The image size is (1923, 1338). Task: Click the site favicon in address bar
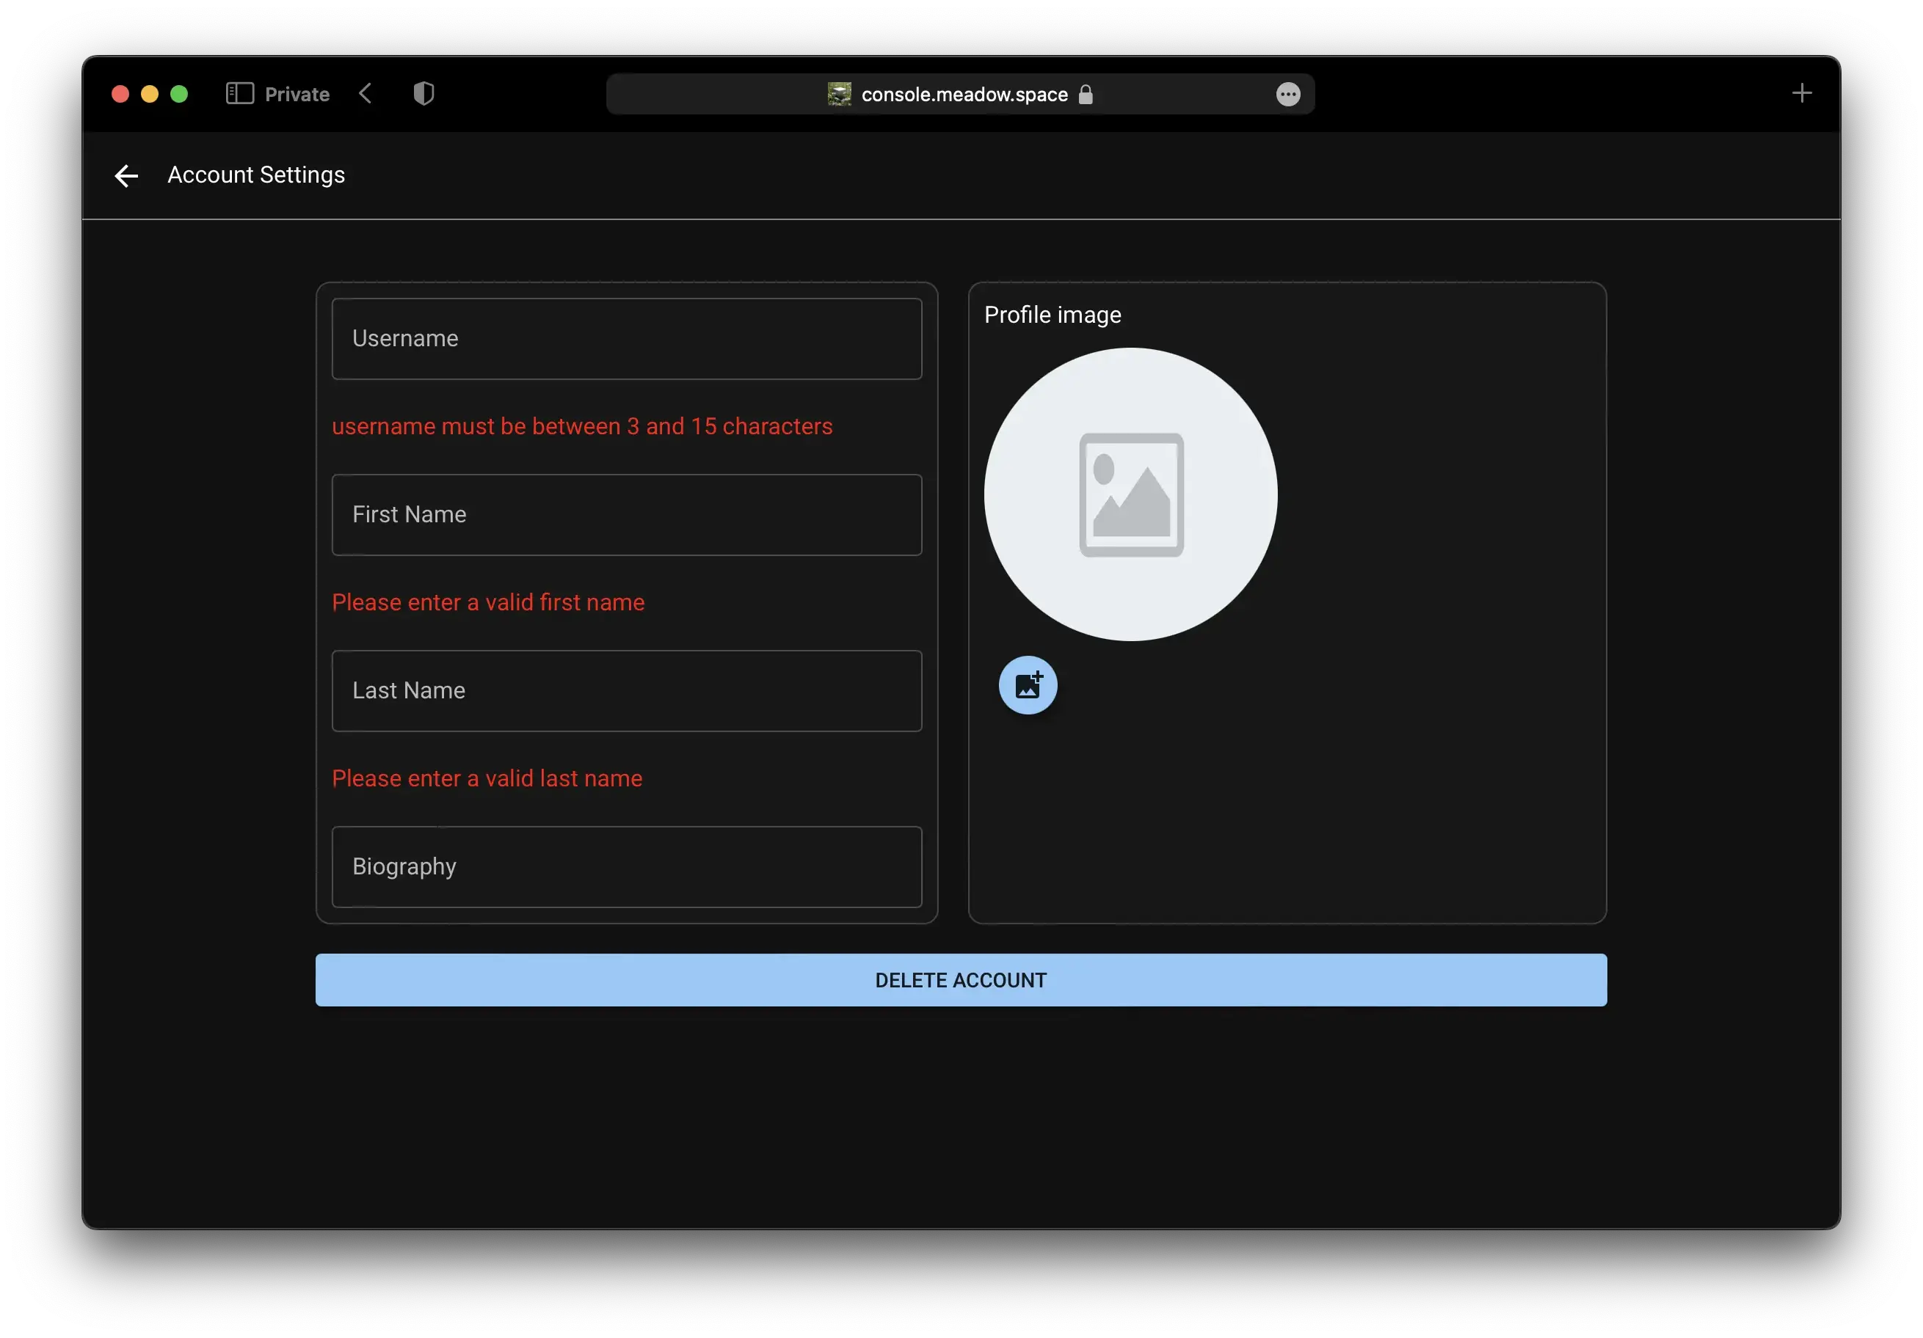click(x=839, y=95)
